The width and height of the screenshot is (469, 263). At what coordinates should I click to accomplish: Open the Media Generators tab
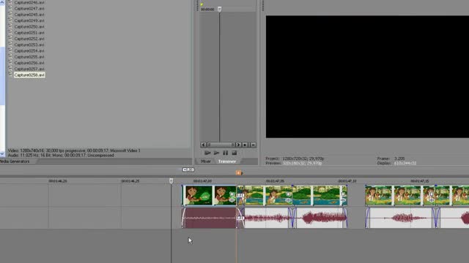coord(15,161)
